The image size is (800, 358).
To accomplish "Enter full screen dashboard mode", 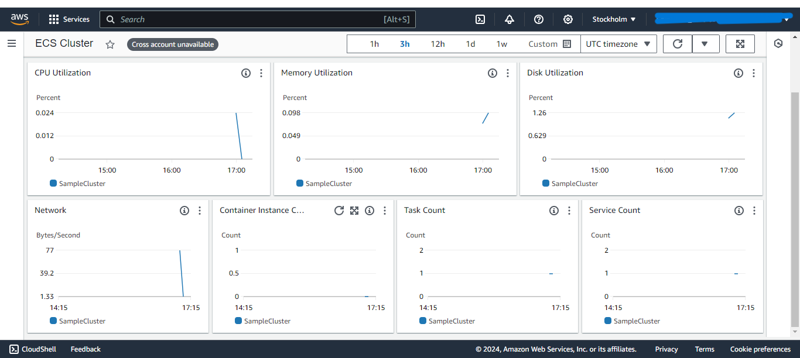I will (740, 44).
